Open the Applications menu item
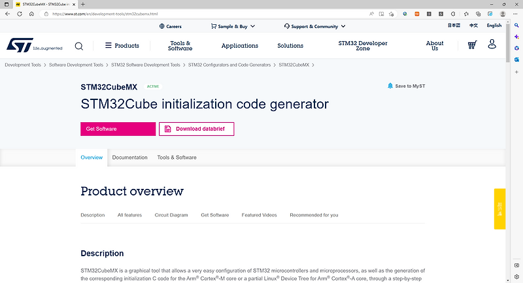 240,46
